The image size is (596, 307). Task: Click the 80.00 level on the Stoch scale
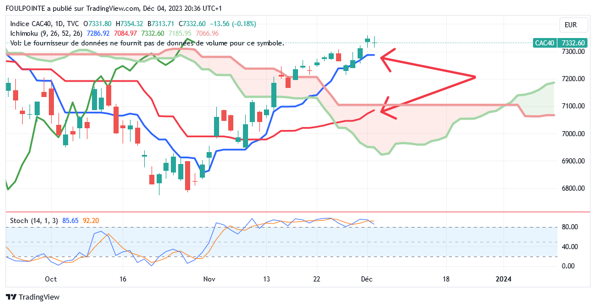[569, 227]
